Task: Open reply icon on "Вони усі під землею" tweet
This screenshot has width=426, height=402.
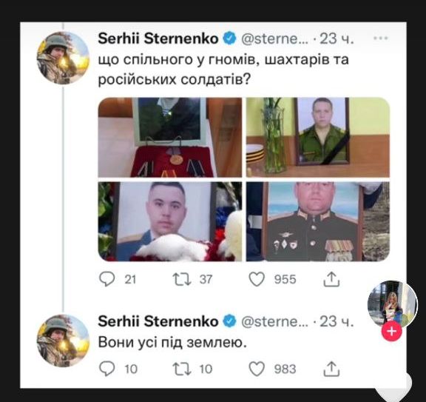Action: tap(107, 369)
